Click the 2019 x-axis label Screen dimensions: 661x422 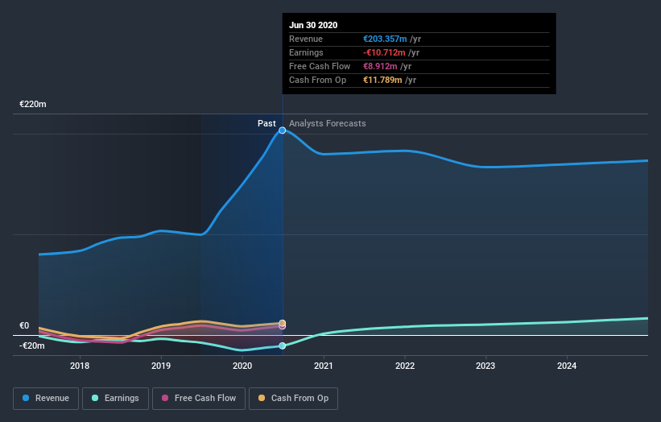tap(161, 366)
